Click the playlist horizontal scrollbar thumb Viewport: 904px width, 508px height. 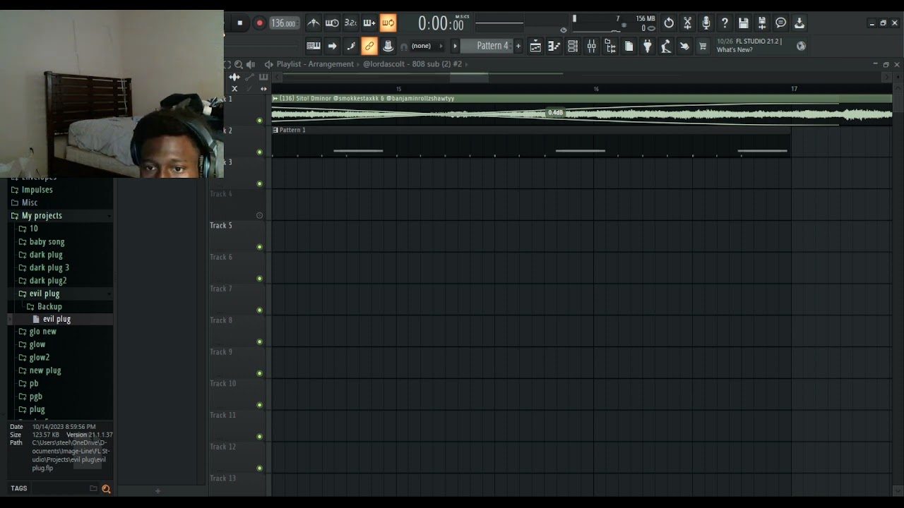(468, 77)
